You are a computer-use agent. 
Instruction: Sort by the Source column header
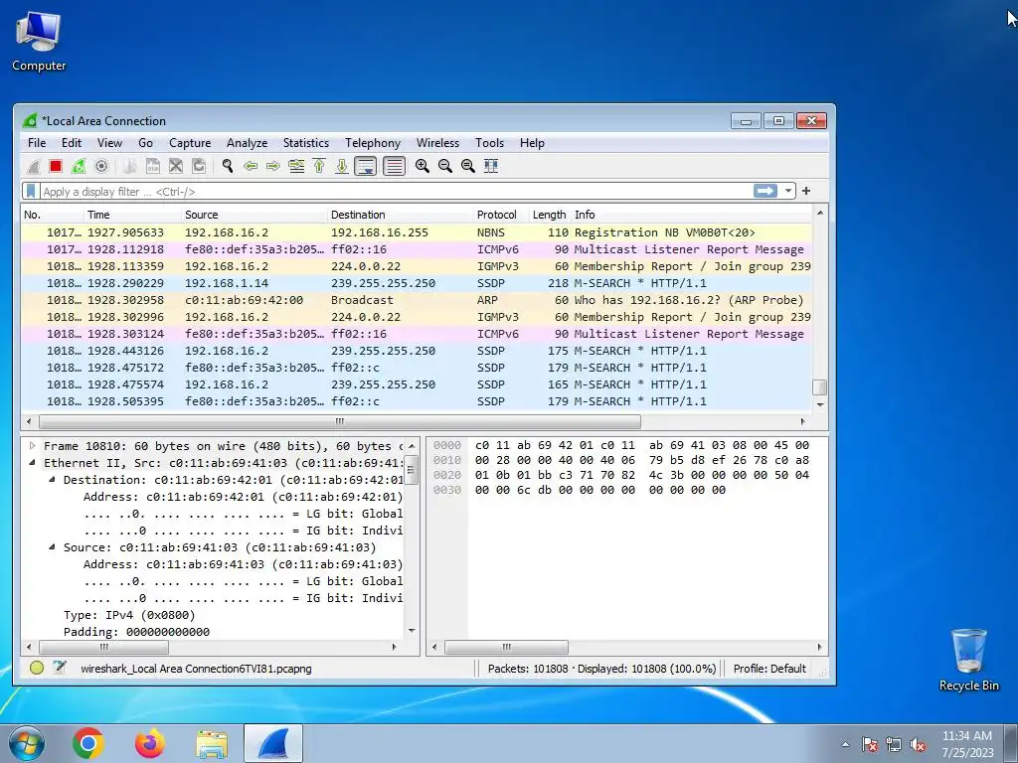click(x=254, y=215)
